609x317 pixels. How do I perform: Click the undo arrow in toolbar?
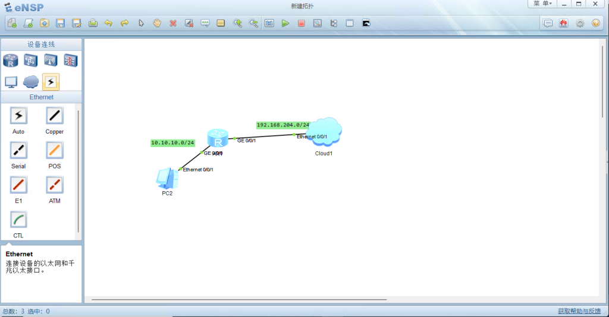[108, 23]
